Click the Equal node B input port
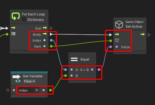This screenshot has height=105, width=155. [65, 76]
